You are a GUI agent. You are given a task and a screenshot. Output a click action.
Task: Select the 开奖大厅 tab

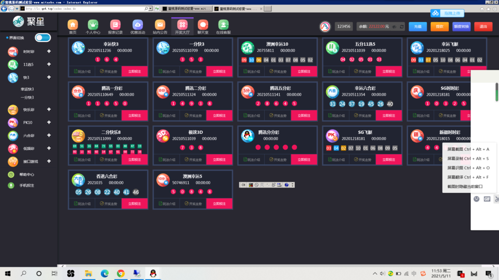coord(182,26)
